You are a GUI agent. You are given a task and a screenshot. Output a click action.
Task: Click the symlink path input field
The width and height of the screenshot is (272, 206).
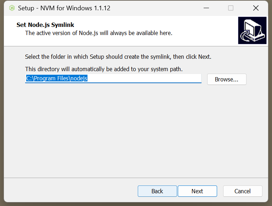click(x=113, y=78)
